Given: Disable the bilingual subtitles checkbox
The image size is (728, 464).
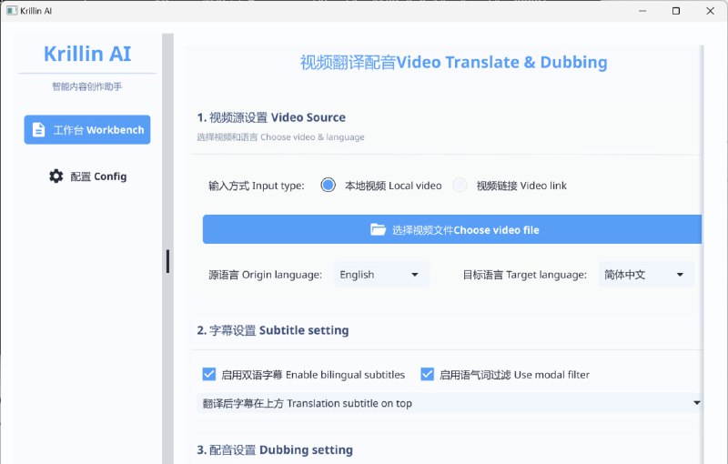Looking at the screenshot, I should pos(208,374).
